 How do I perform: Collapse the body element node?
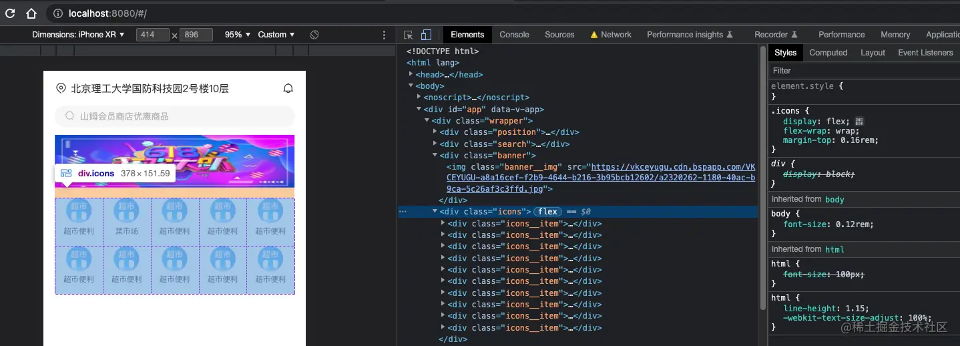(x=411, y=85)
